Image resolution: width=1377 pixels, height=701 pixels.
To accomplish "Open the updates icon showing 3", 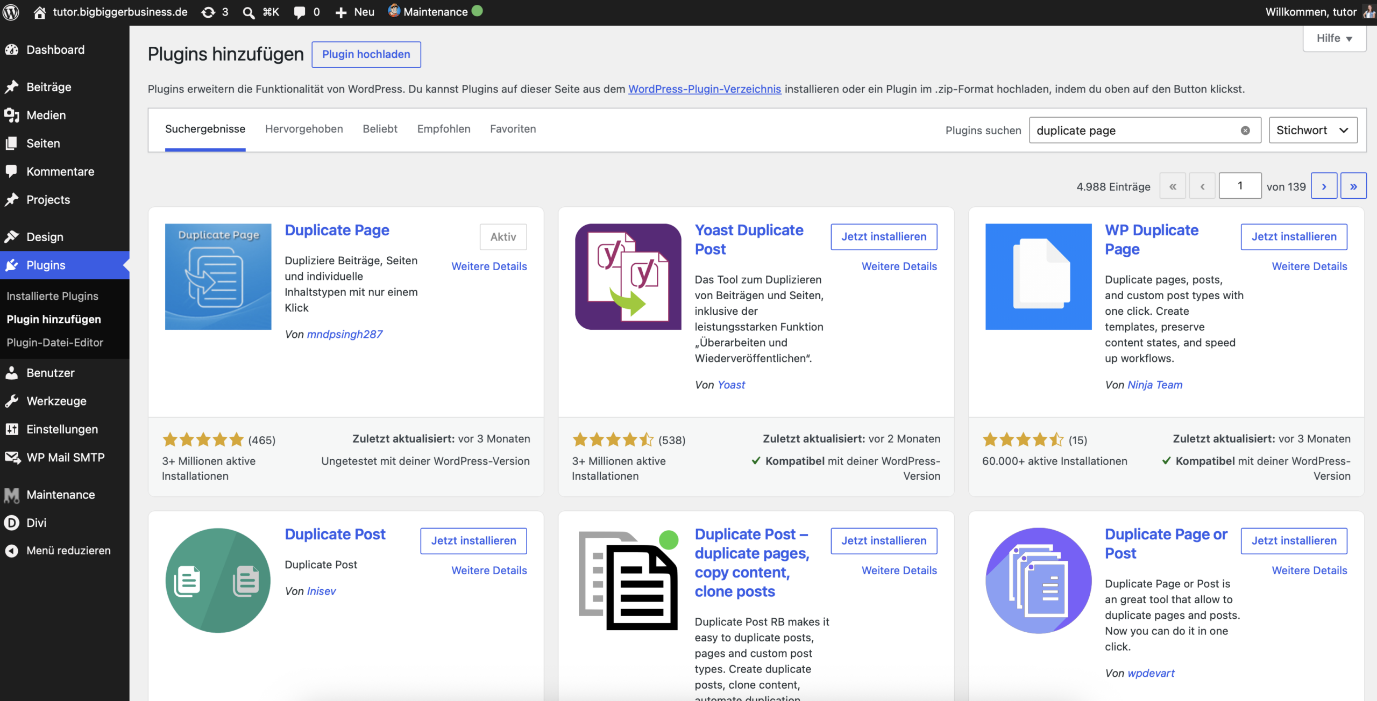I will pyautogui.click(x=215, y=12).
